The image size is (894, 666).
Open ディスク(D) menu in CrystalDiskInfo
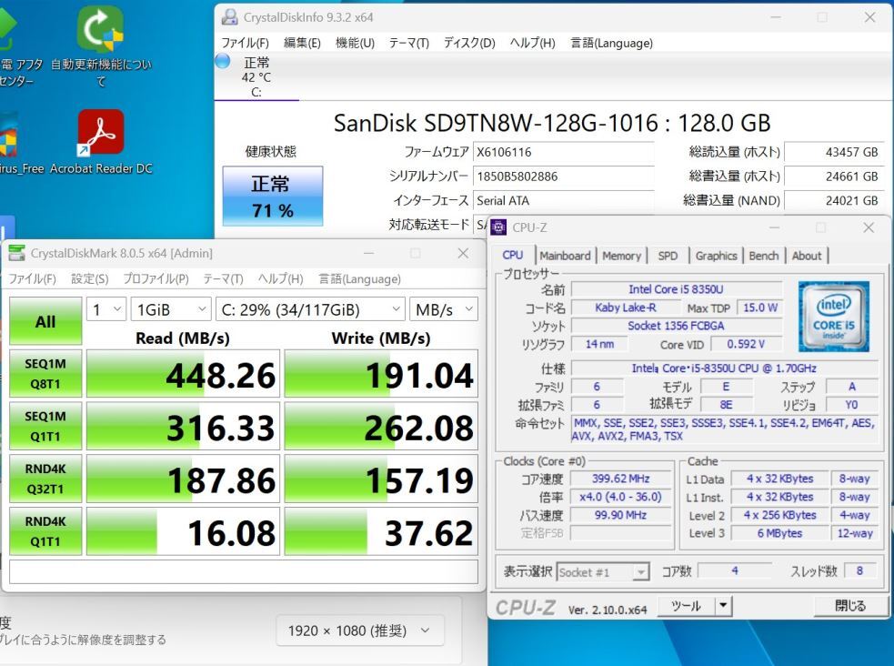point(469,44)
